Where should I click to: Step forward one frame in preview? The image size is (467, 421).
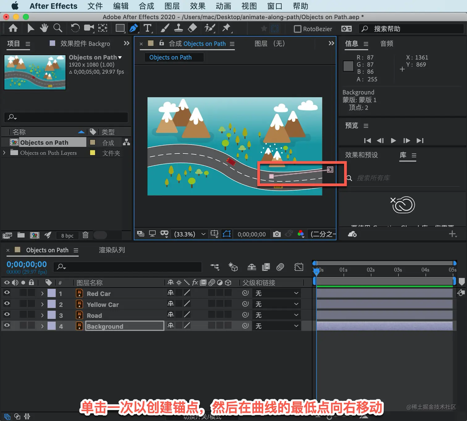(x=406, y=141)
